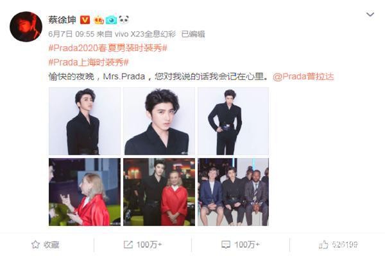Open the #Prada2020春夏男装时装秀# hashtag

[108, 48]
